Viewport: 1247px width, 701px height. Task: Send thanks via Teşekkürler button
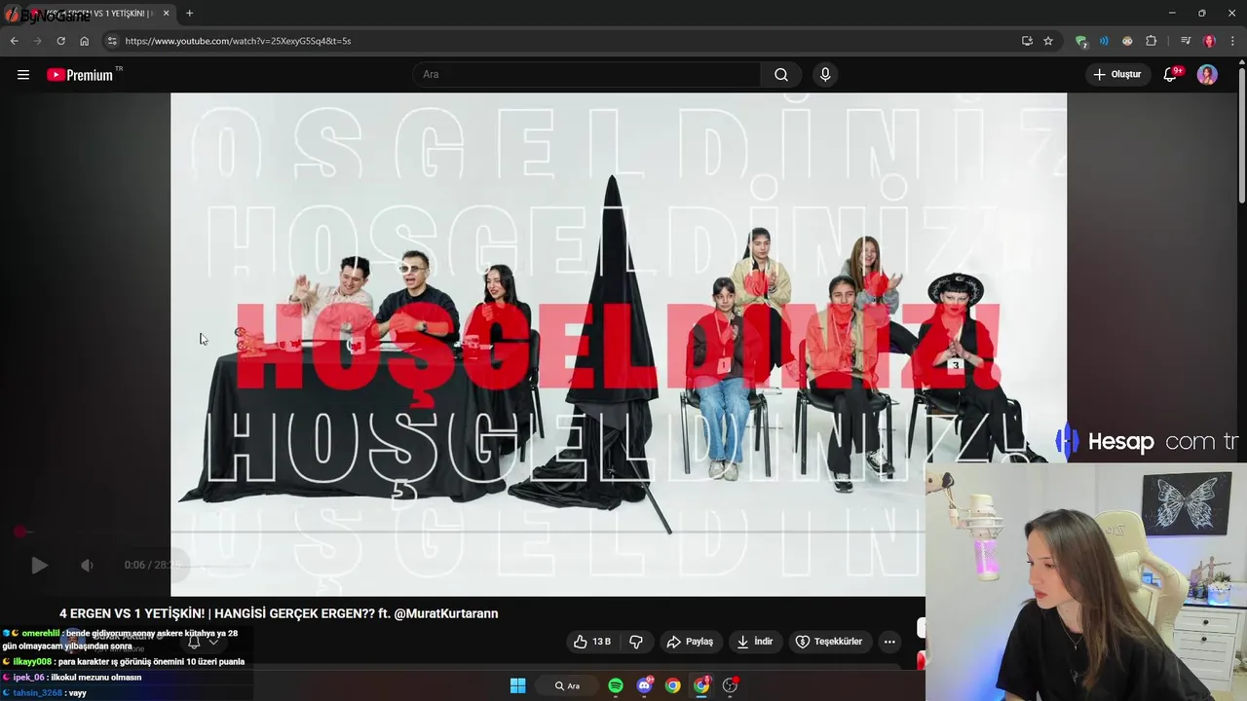pos(829,642)
